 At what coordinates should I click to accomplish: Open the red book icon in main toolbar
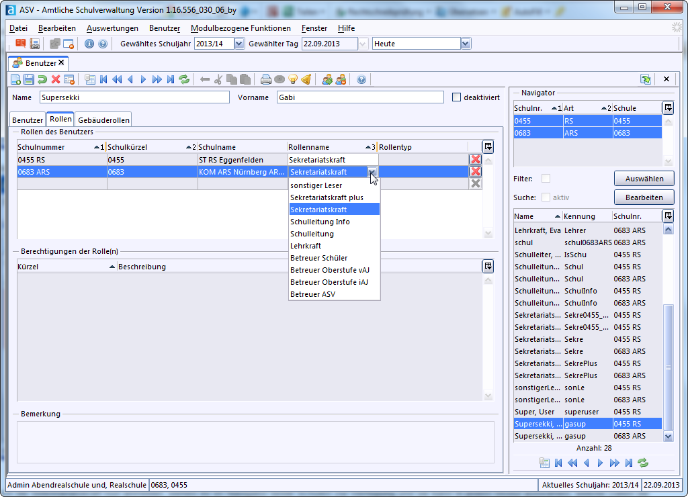[21, 44]
